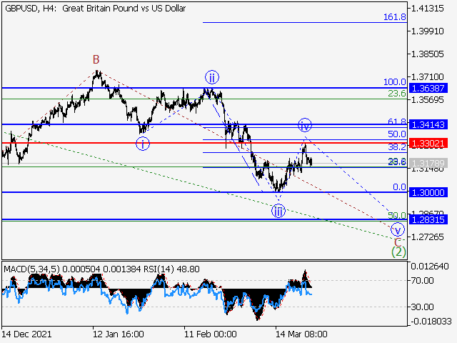Click the indicator label MACD(5,34,5) 0.000504 0.001384
Viewport: 457px width, 343px height.
click(73, 269)
